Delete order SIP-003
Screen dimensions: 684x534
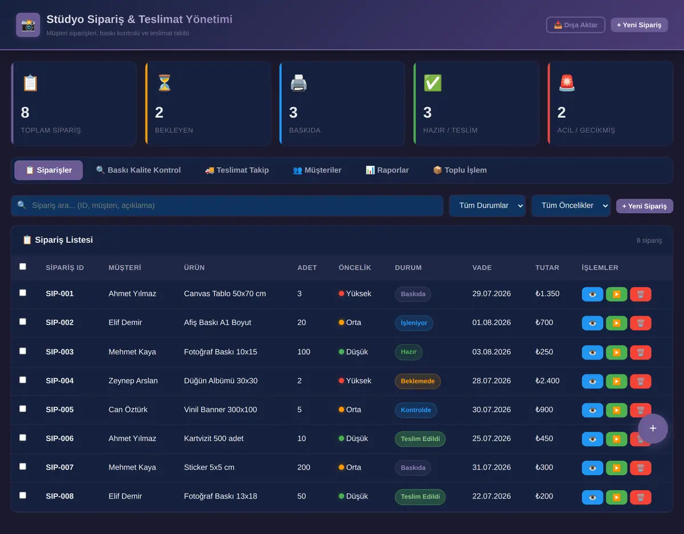(x=641, y=352)
